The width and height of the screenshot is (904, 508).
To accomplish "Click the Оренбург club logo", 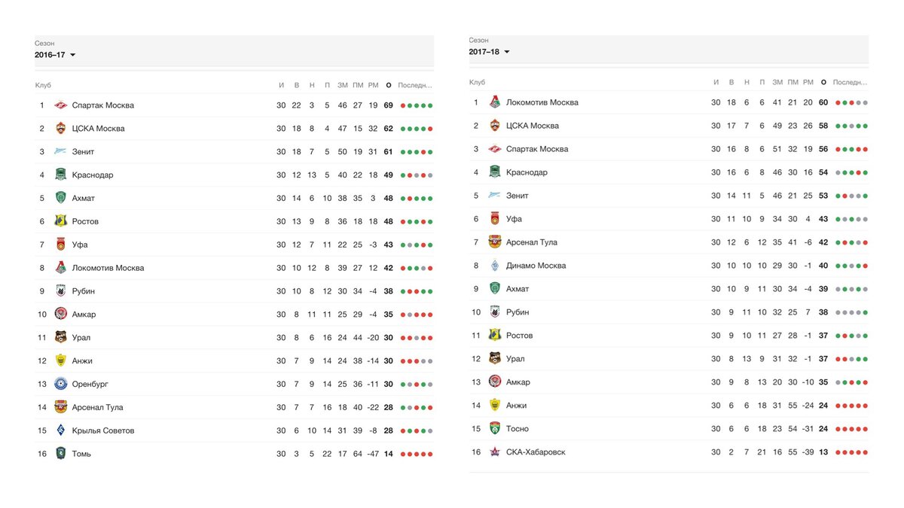I will 61,384.
